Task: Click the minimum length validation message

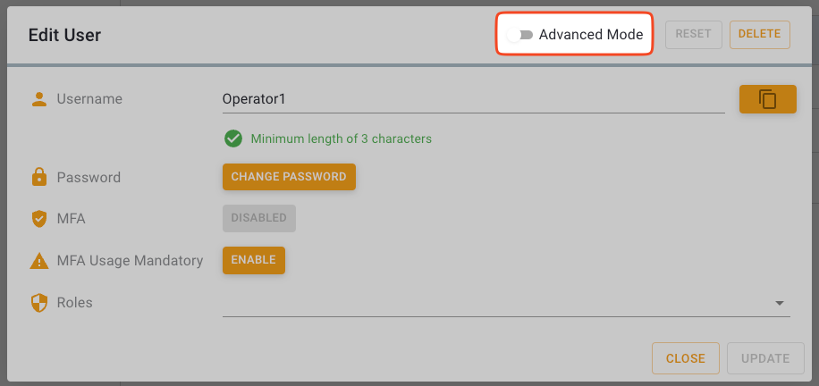Action: [341, 139]
